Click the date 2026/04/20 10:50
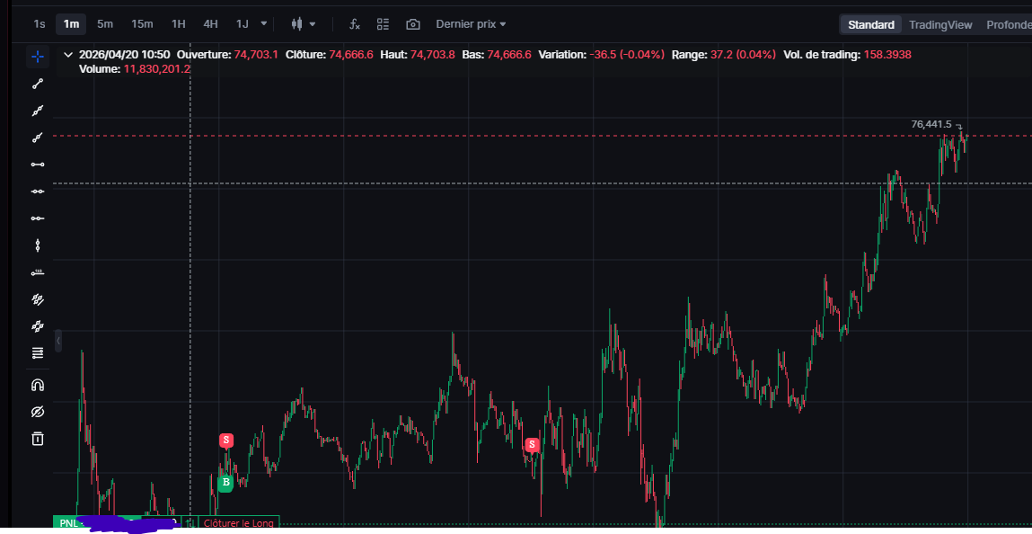This screenshot has height=534, width=1032. click(124, 55)
